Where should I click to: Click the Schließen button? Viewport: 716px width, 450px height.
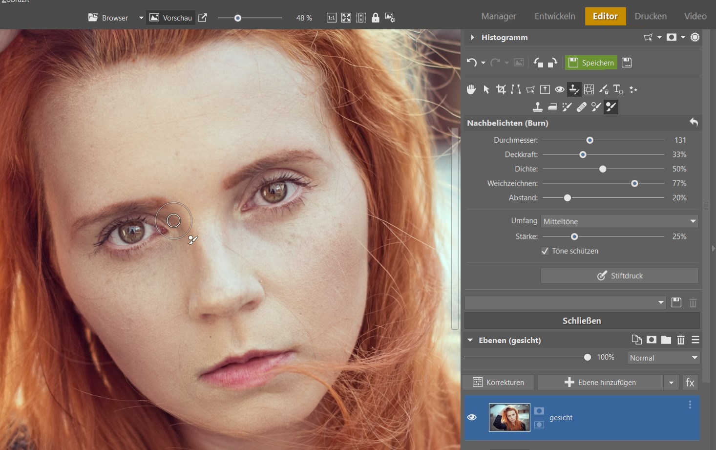pos(582,321)
